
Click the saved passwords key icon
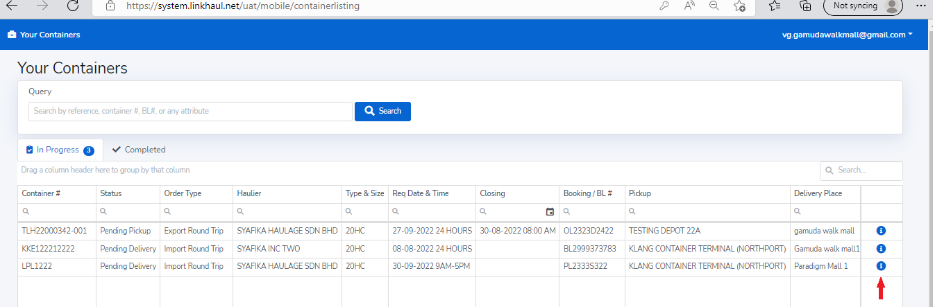(x=664, y=6)
